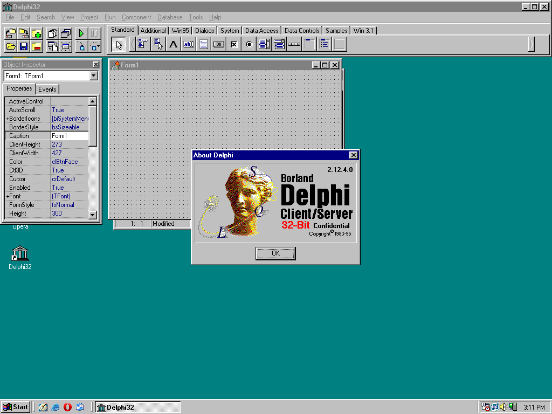Launch Opera from quick launch bar
This screenshot has height=414, width=552.
click(x=67, y=408)
